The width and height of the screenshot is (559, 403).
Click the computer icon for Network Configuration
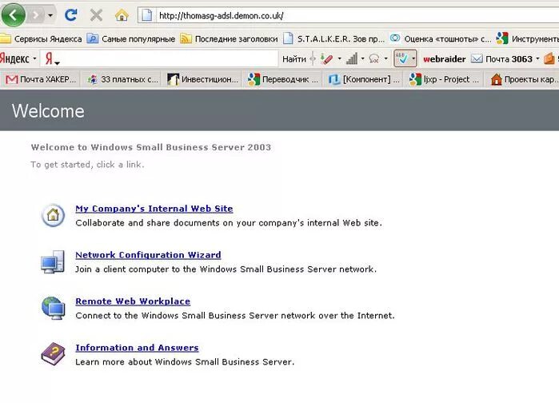(x=53, y=262)
